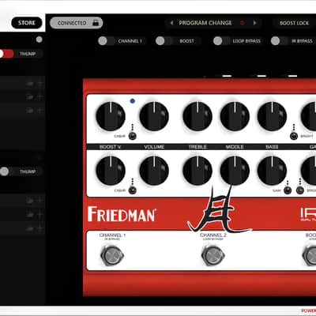The image size is (316, 316).
Task: Advance to next program with right arrow
Action: (x=254, y=23)
